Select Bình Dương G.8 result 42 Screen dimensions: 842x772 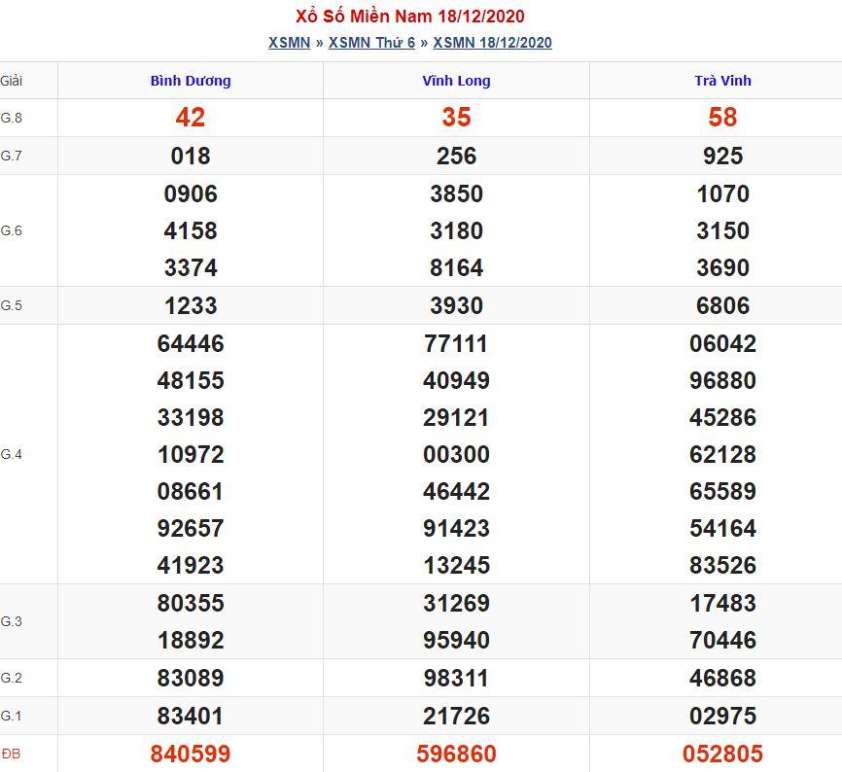[191, 118]
